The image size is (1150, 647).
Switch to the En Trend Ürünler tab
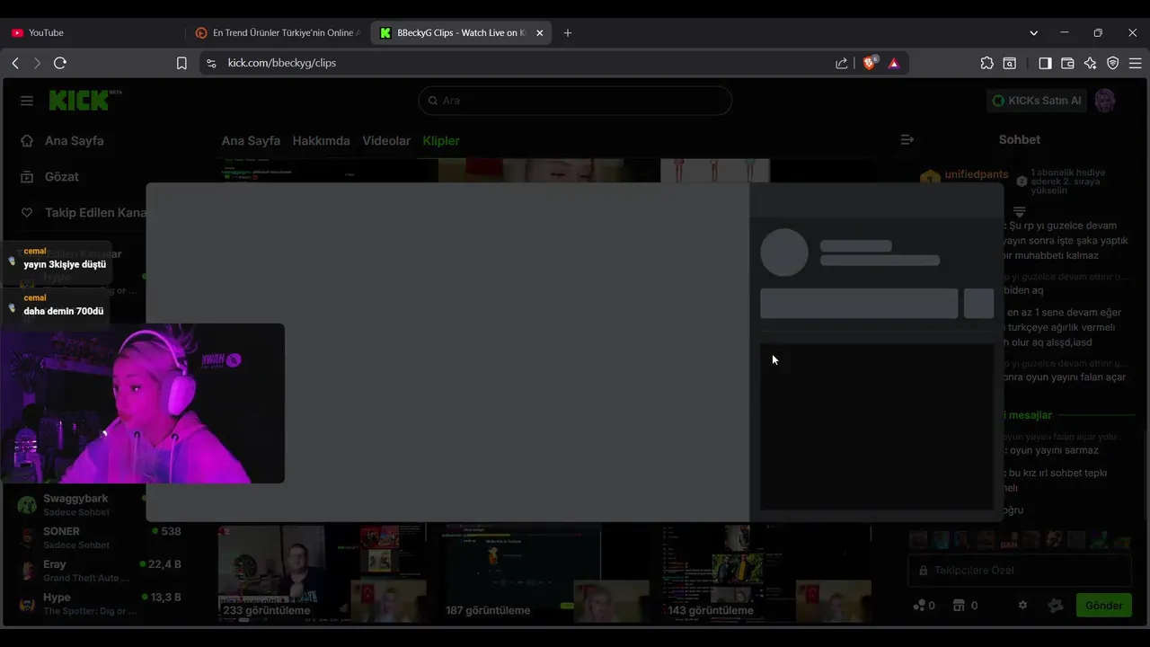(x=279, y=32)
